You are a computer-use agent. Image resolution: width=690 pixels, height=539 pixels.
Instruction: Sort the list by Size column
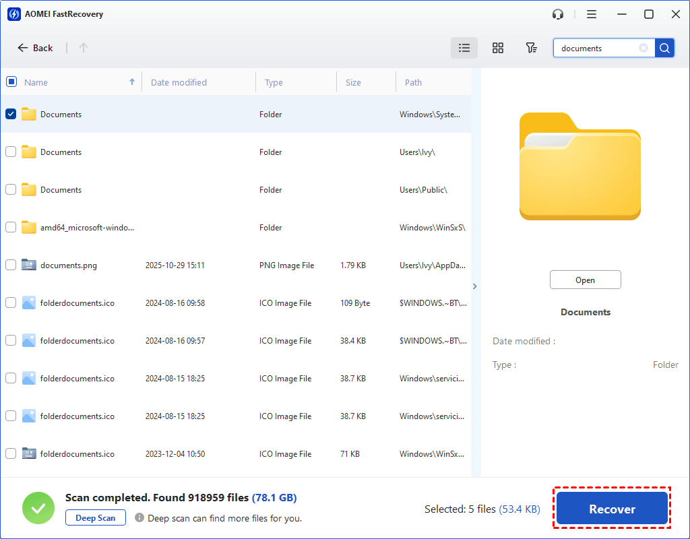[x=353, y=82]
